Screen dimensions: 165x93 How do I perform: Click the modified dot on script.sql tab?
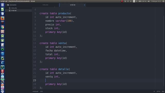(85, 5)
